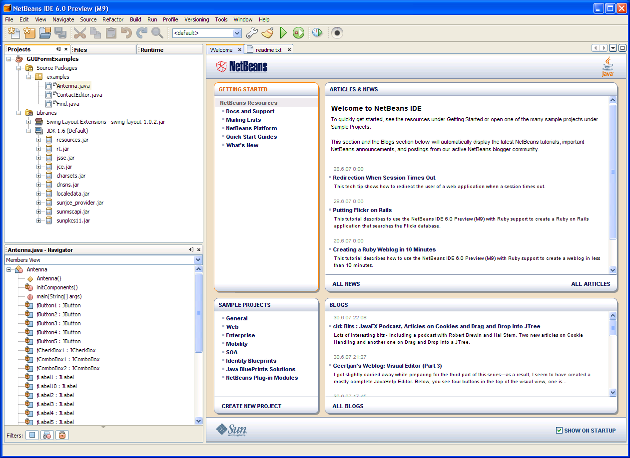The image size is (630, 458).
Task: Minimize the Navigator window with its pin icon
Action: 191,249
